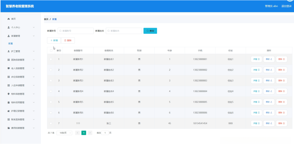The height and width of the screenshot is (146, 294).
Task: Click the 手机 column header
Action: [200, 50]
